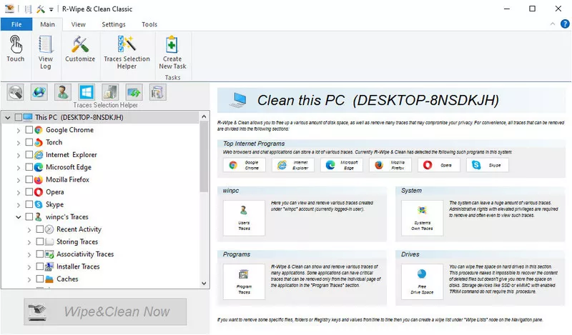The image size is (572, 335).
Task: Open the Free Drive Space tile
Action: pyautogui.click(x=422, y=281)
